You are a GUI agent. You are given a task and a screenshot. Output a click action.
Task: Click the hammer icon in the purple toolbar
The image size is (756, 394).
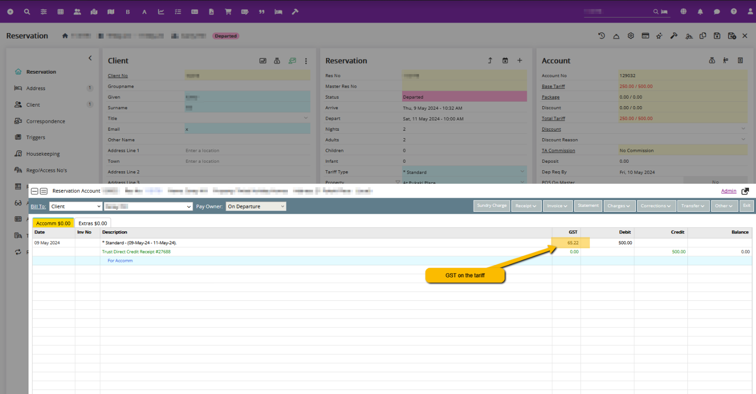295,12
